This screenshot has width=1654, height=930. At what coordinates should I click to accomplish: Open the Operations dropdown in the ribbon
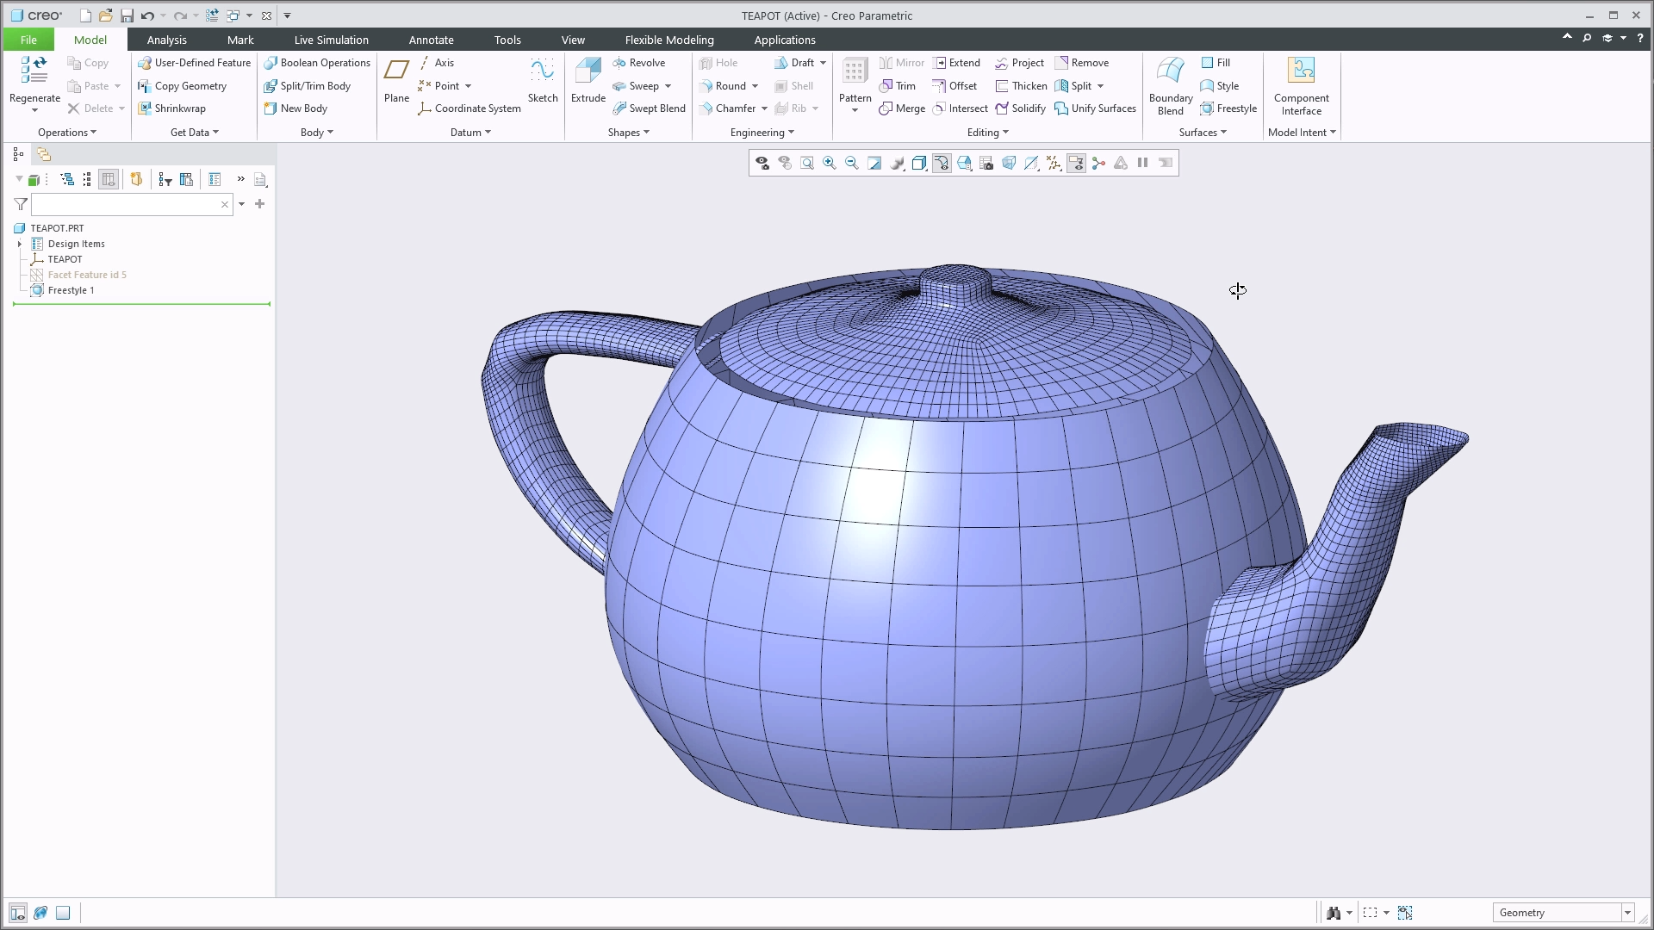(67, 132)
